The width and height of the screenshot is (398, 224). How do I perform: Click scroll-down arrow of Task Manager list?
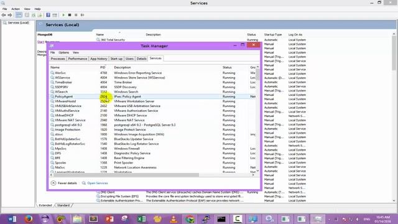(x=257, y=171)
